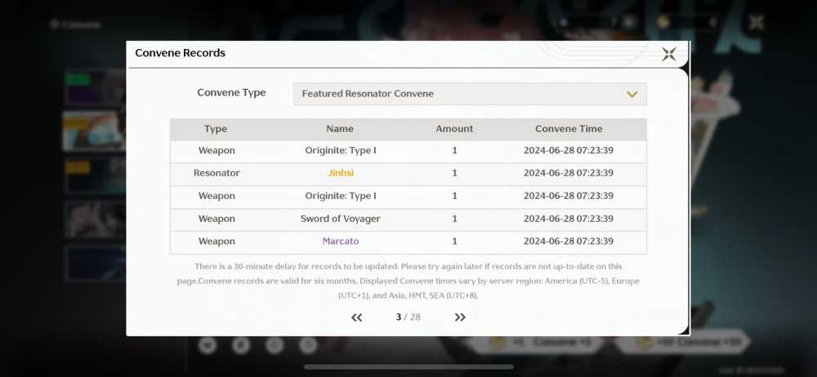Click the Convene x1 button
Image resolution: width=817 pixels, height=377 pixels.
(537, 343)
